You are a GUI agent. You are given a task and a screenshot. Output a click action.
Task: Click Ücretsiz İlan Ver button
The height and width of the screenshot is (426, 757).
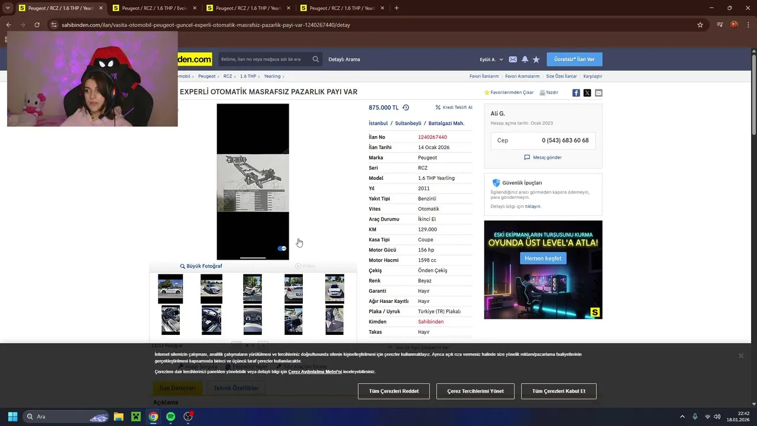574,59
